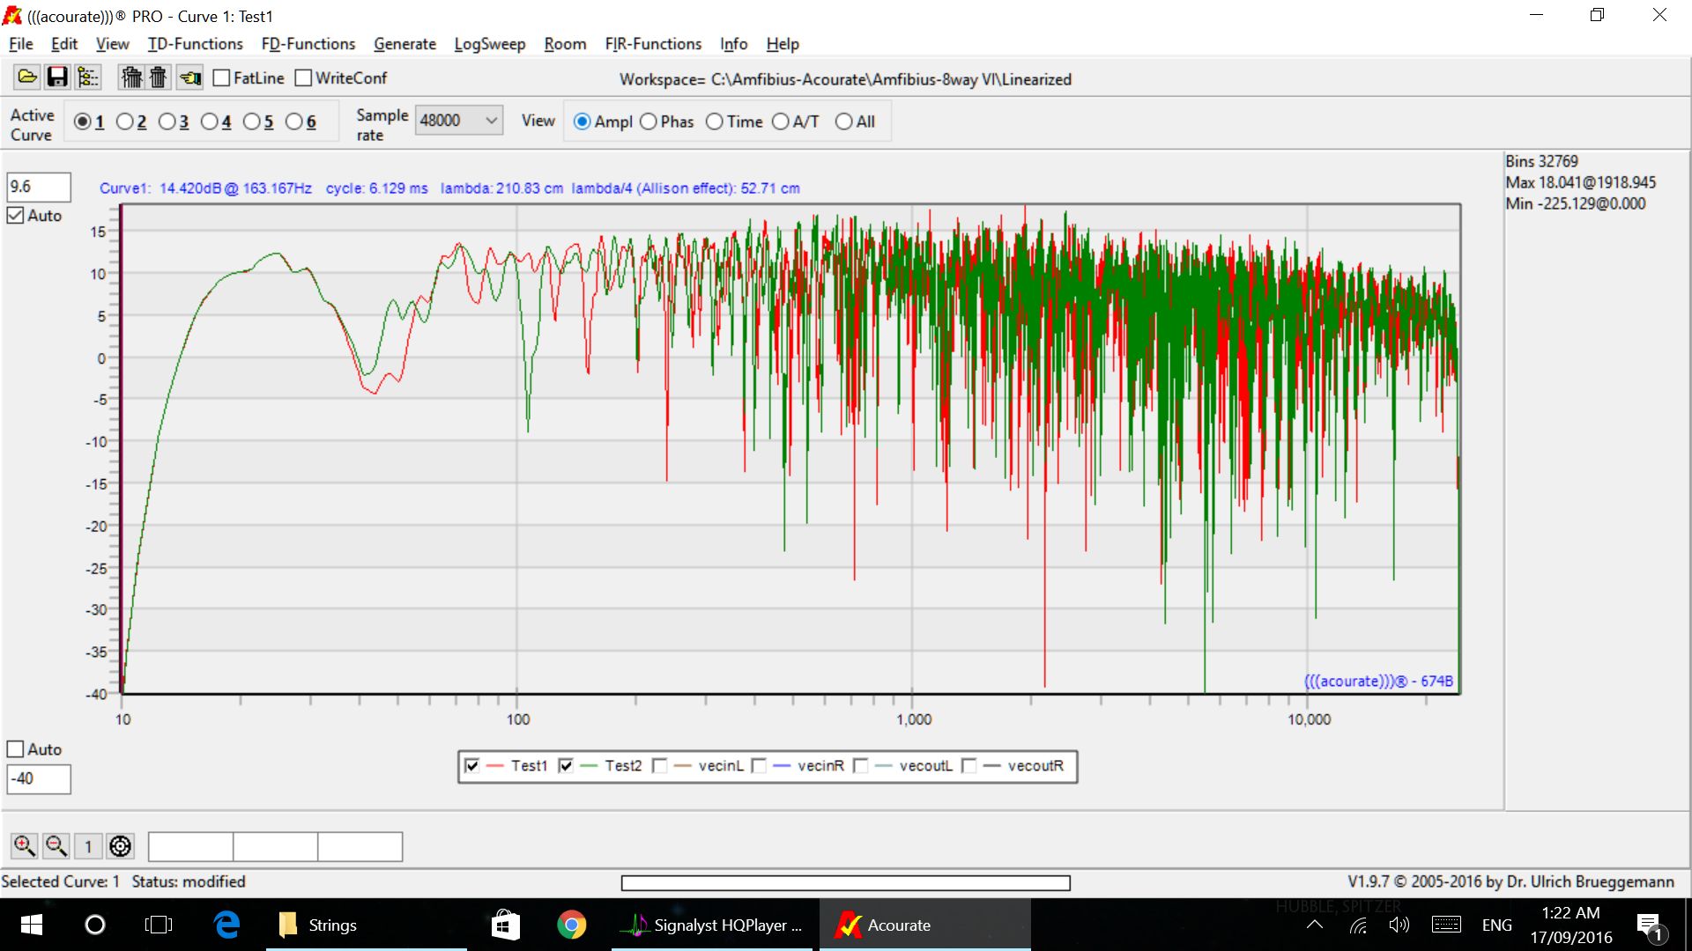Click the upper scale field showing 9.6
1692x951 pixels.
point(39,187)
